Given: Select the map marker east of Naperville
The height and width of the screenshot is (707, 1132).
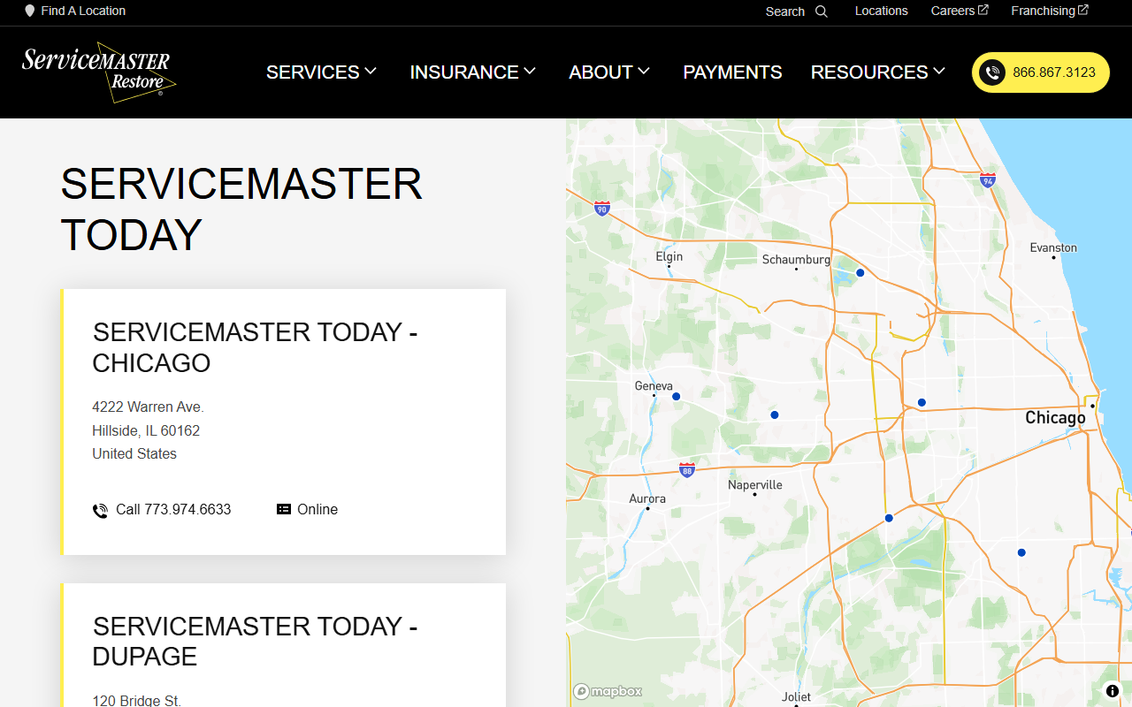Looking at the screenshot, I should click(889, 518).
